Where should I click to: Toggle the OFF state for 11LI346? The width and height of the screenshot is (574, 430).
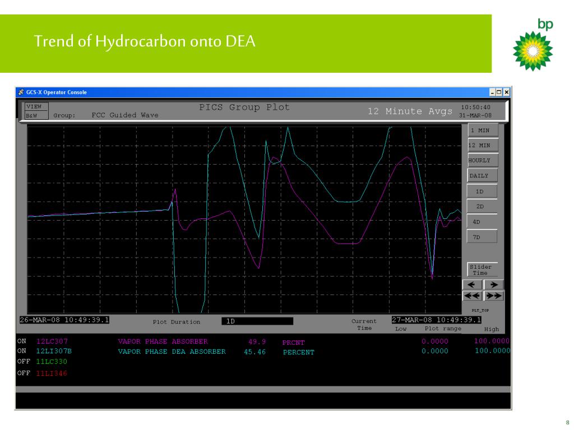(24, 373)
